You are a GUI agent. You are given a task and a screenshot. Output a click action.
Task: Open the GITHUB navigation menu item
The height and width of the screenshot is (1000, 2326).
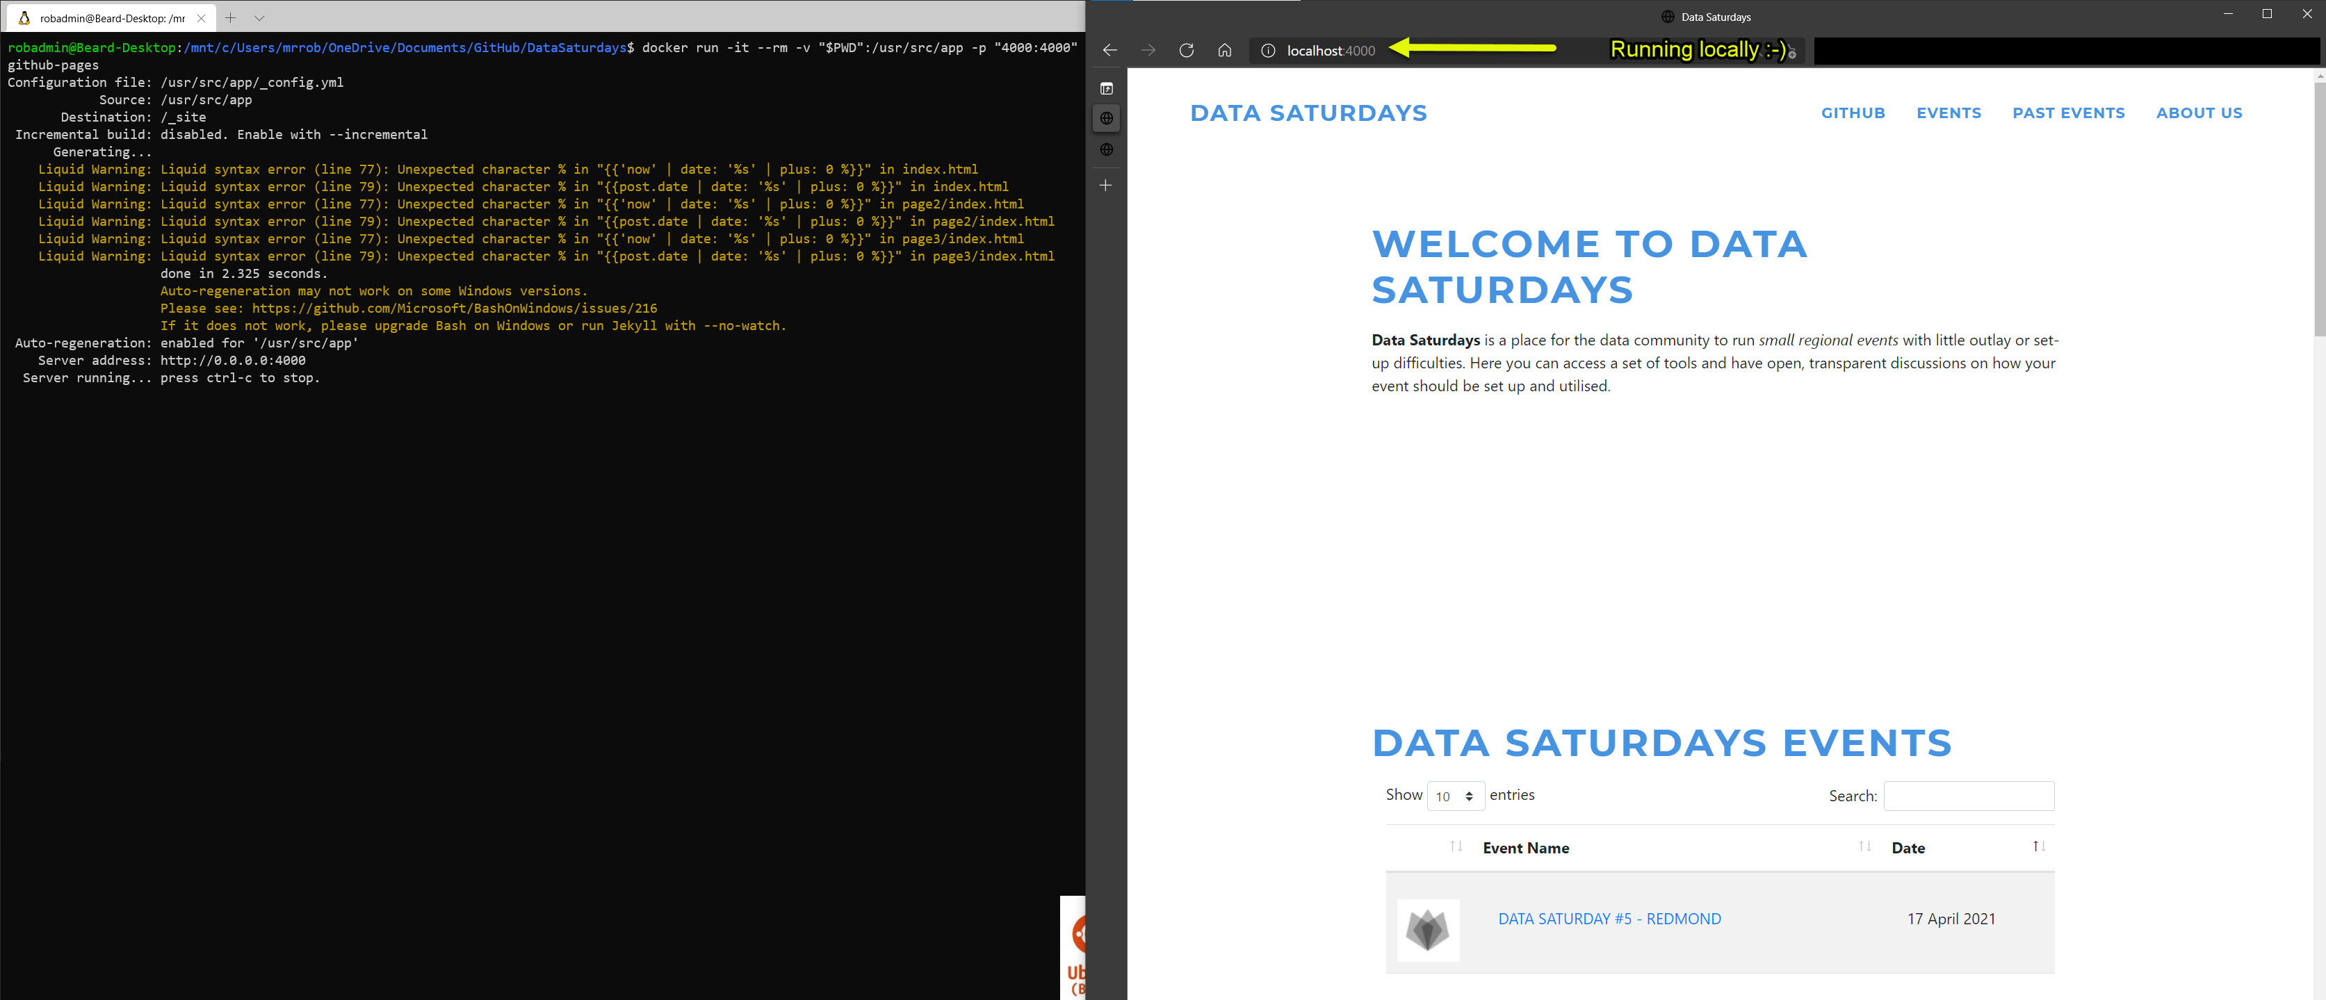tap(1853, 113)
